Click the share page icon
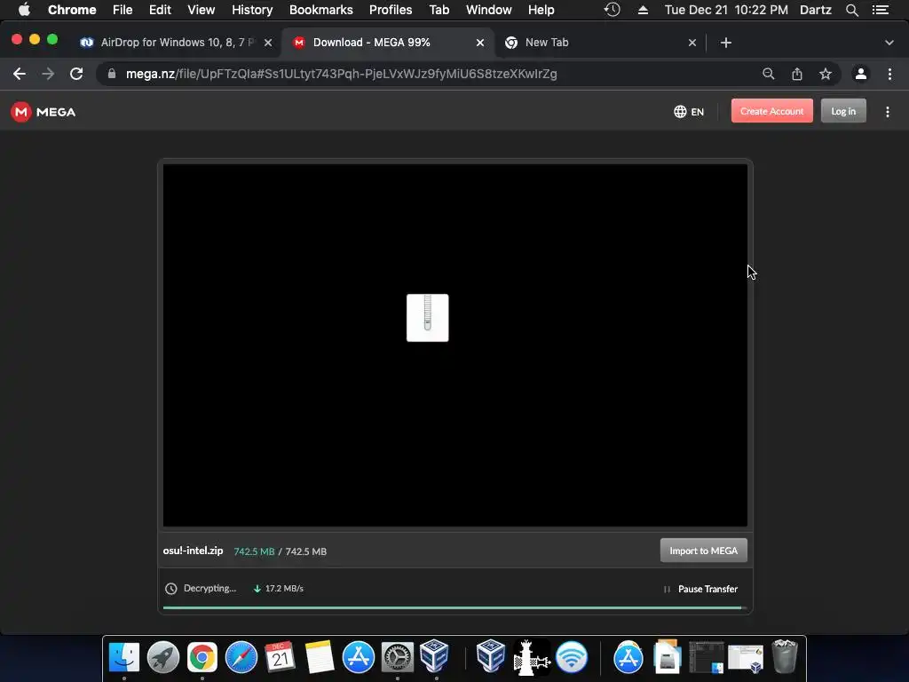 [797, 74]
